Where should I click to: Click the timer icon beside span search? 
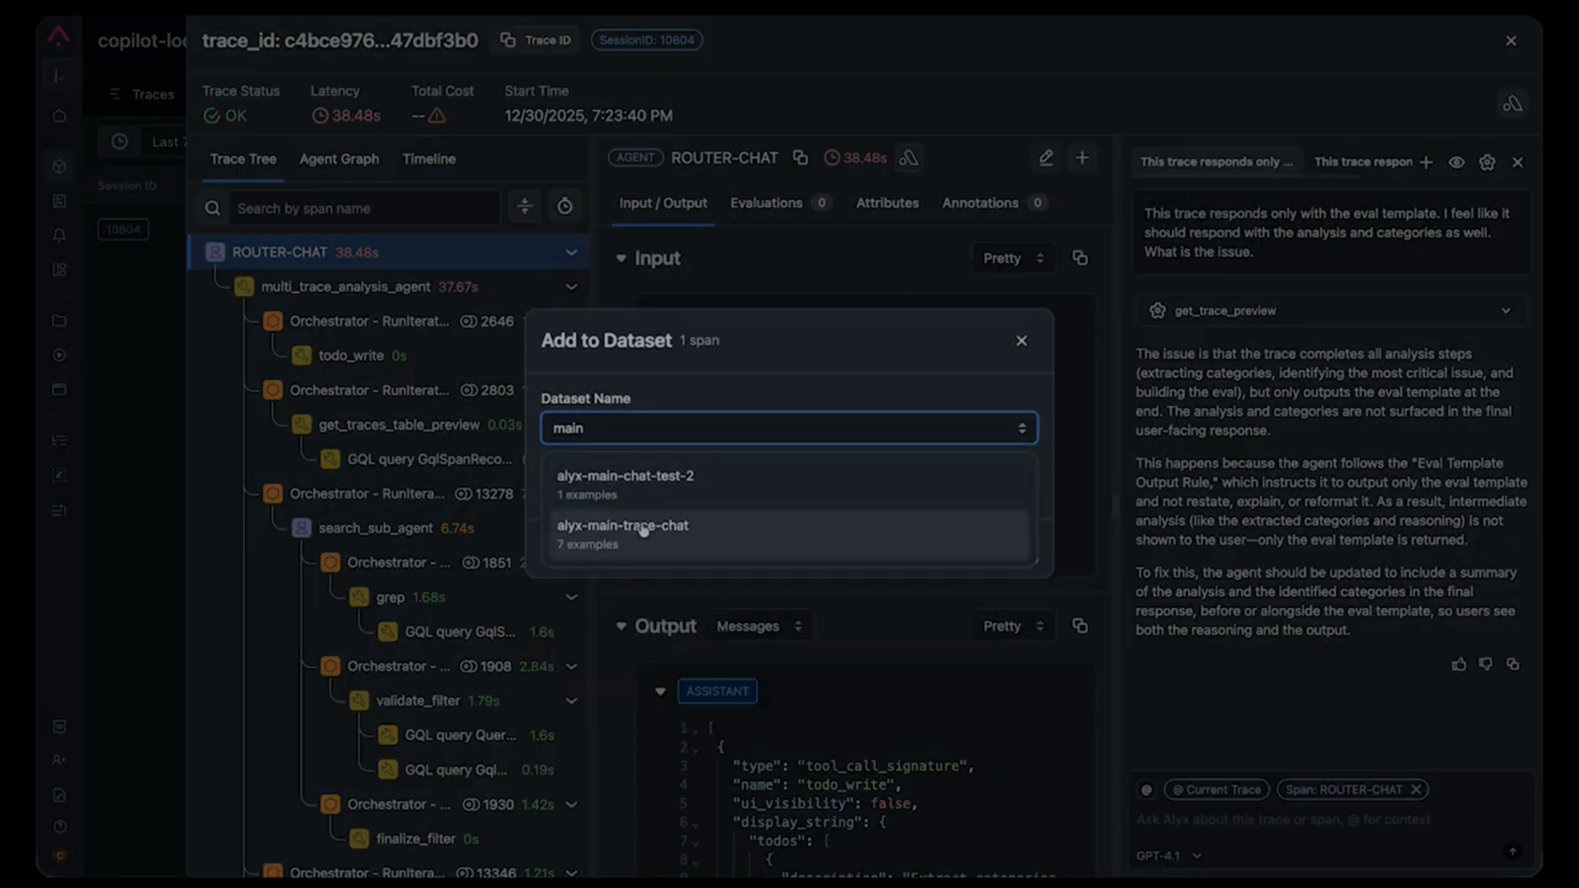[x=564, y=207]
